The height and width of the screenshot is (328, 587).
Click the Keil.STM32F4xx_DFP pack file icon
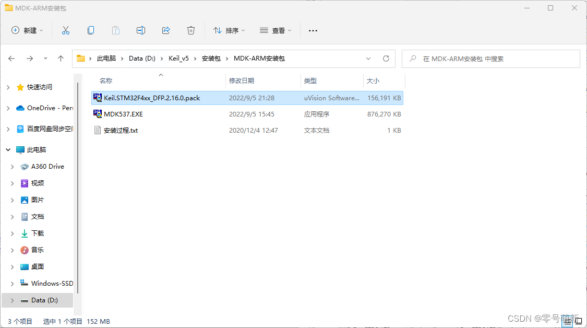click(98, 98)
